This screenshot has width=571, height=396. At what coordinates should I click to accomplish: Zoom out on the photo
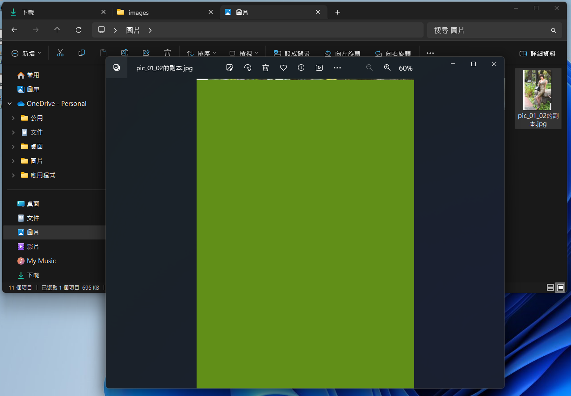369,68
